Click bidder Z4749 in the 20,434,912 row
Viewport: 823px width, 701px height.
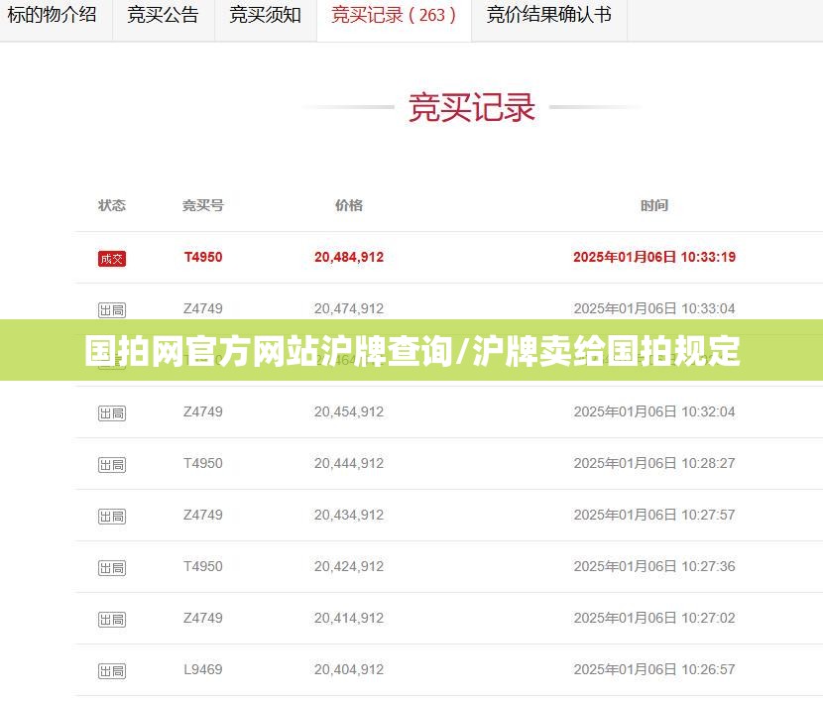click(x=203, y=515)
